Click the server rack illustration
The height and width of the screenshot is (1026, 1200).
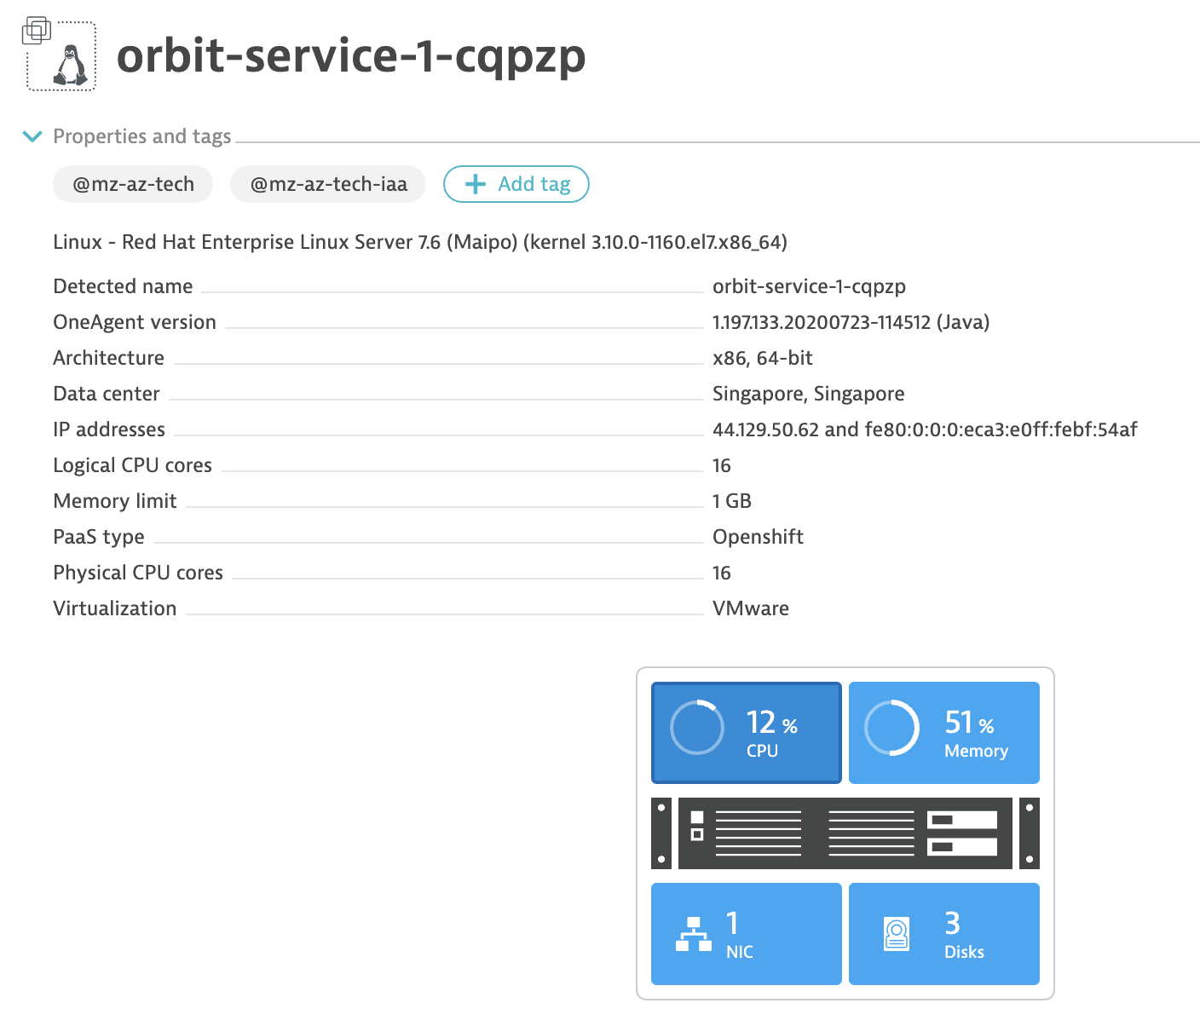(845, 833)
